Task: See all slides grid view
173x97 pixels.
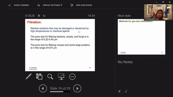Action: point(39,77)
